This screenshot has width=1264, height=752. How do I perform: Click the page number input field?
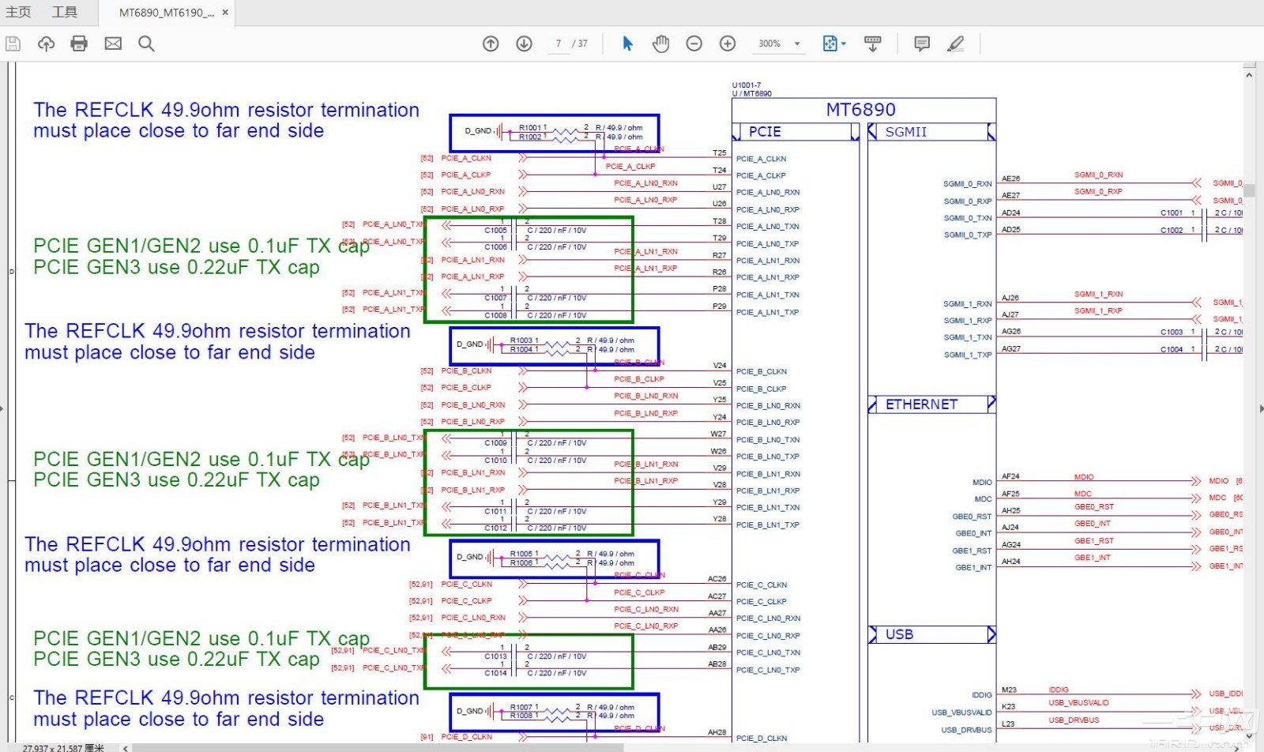558,43
